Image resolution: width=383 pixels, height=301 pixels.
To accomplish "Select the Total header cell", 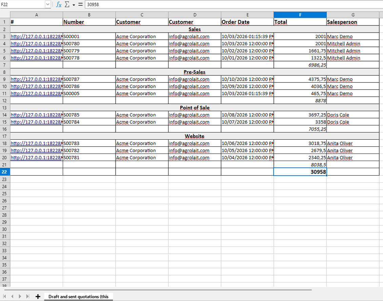I will pos(300,22).
